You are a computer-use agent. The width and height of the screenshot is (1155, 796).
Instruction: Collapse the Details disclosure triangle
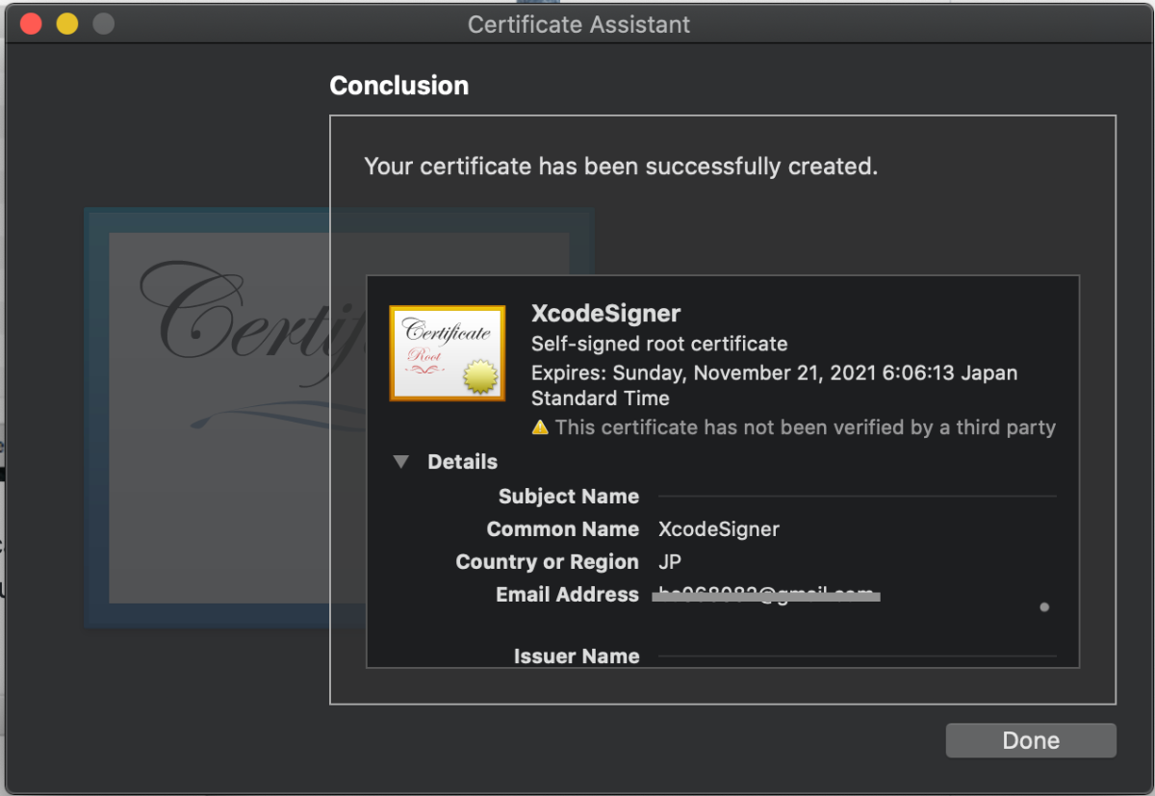(x=401, y=462)
